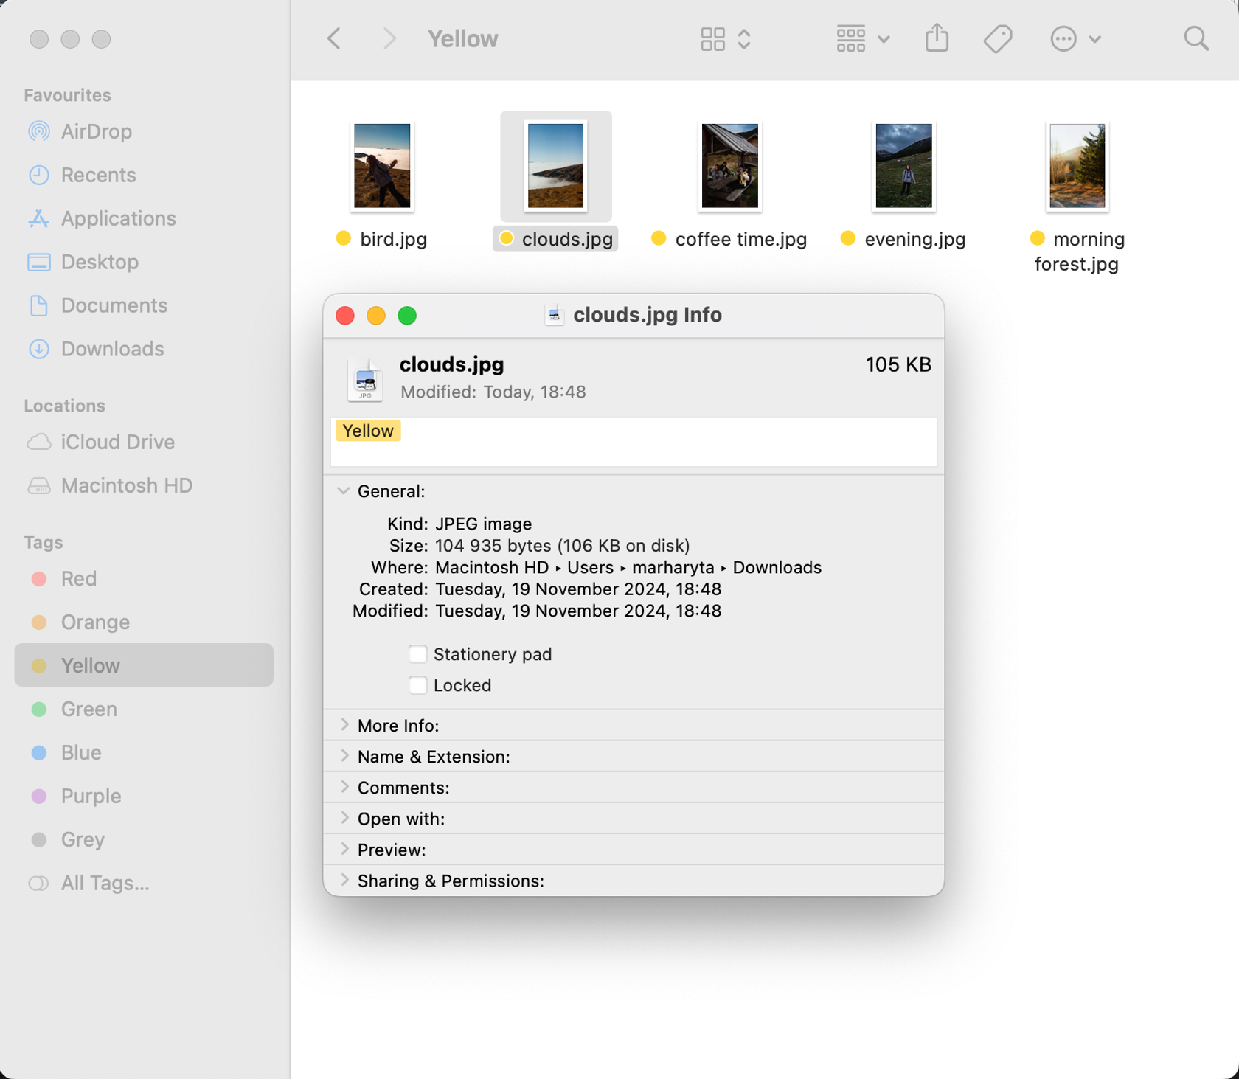
Task: Open the Recents folder
Action: coord(100,175)
